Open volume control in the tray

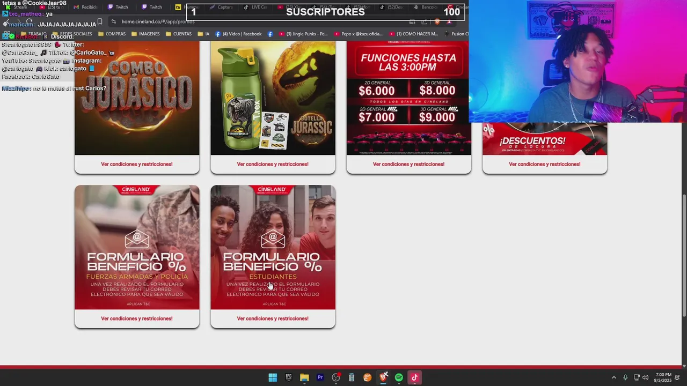click(x=646, y=377)
